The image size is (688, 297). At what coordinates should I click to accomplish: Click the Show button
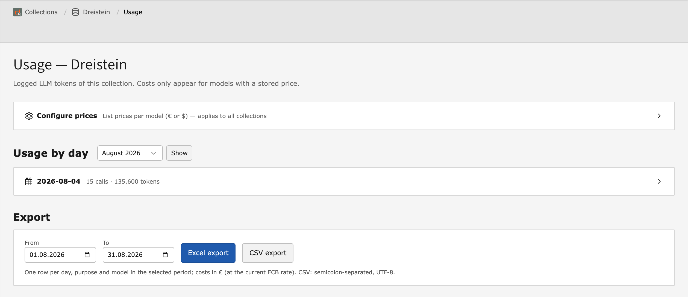(x=179, y=153)
